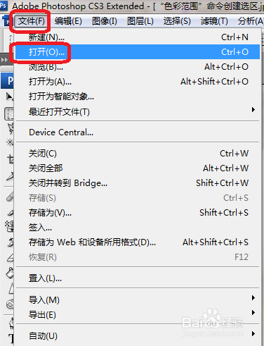Select the Rectangular Marquee tool
This screenshot has height=346, width=264.
[x=9, y=114]
